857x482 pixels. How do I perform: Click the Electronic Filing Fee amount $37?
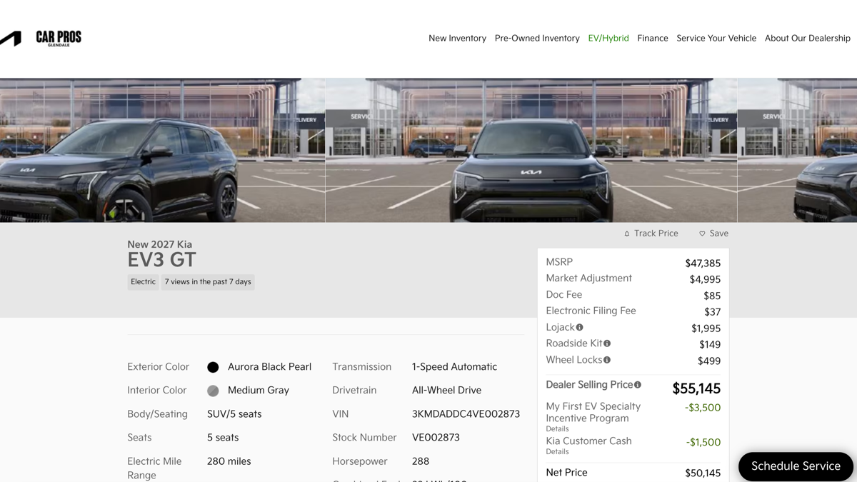pyautogui.click(x=712, y=312)
